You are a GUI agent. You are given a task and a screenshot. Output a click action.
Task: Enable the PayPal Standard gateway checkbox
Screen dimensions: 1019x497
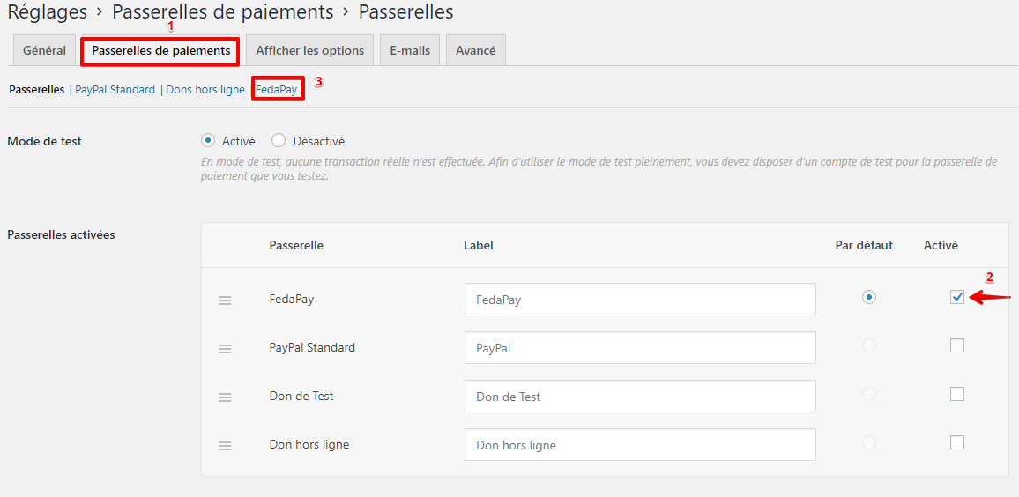[957, 345]
